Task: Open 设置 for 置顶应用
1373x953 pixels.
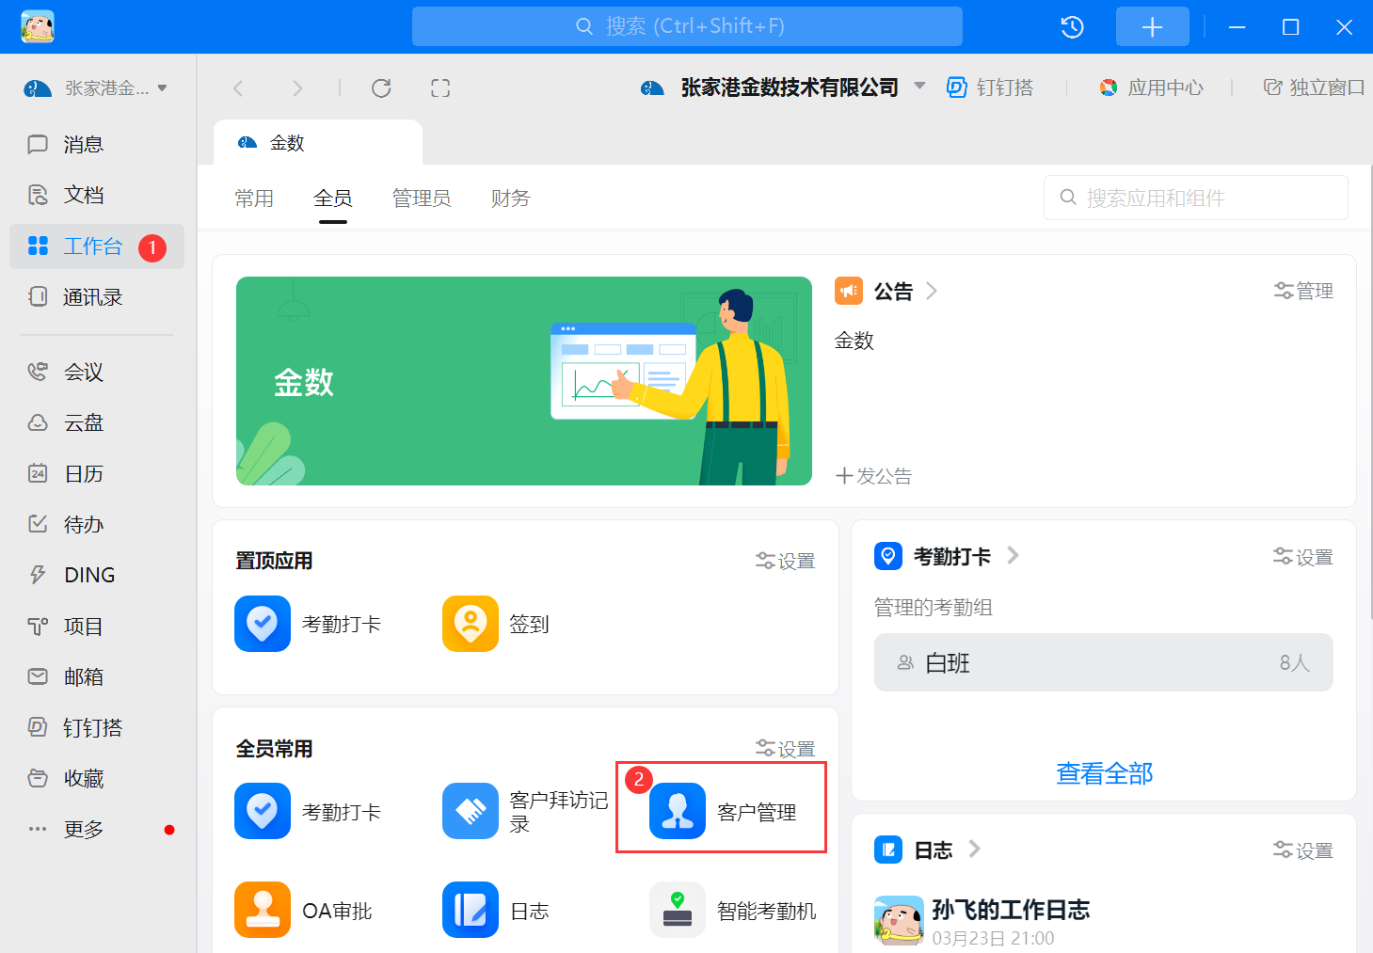Action: [x=786, y=561]
